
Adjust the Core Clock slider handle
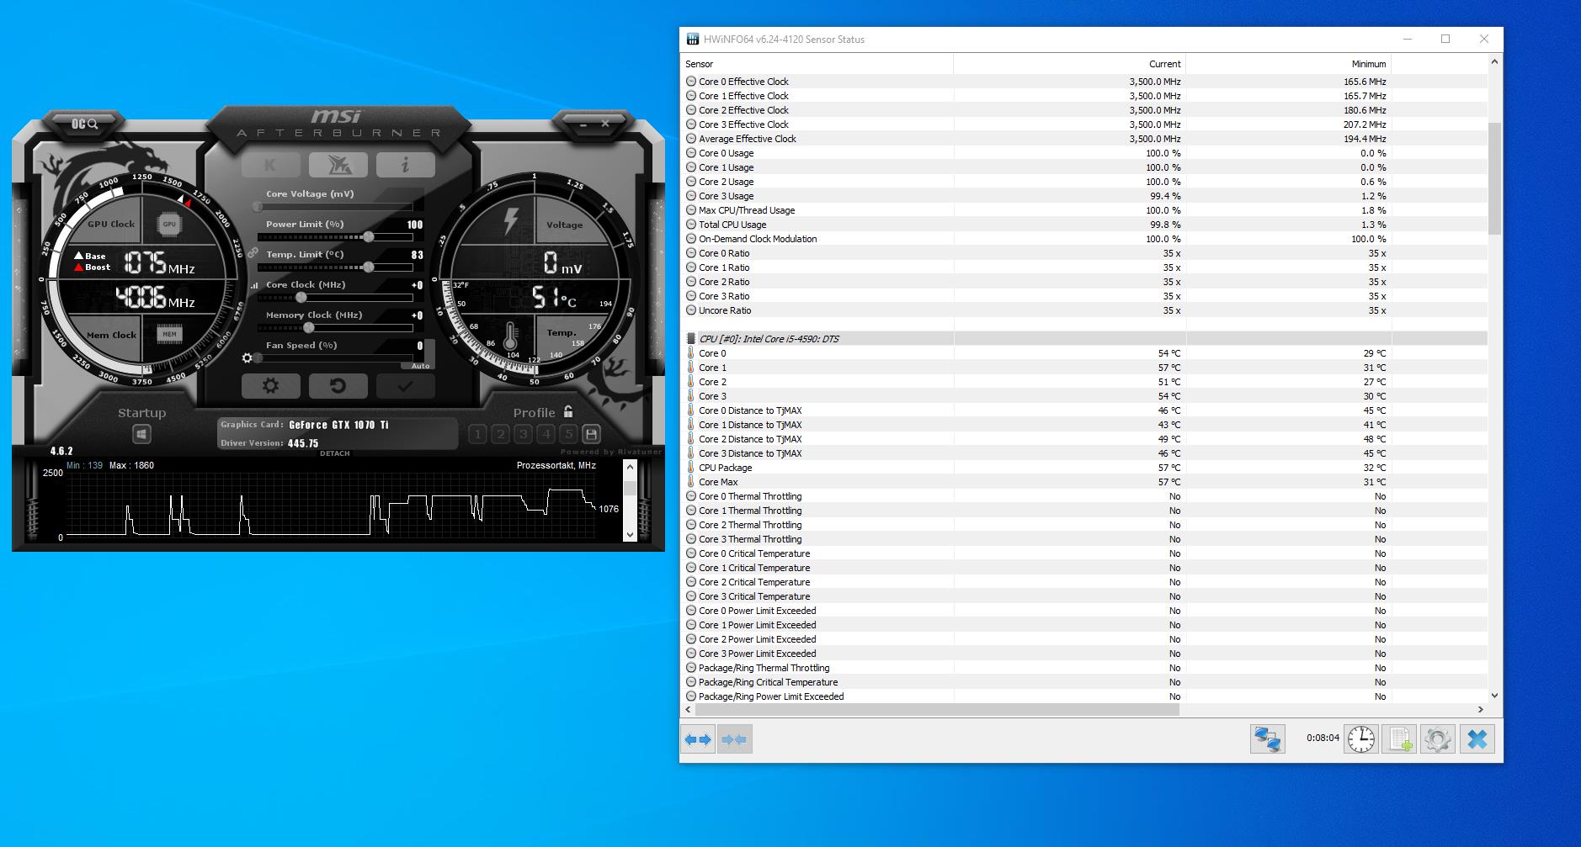tap(301, 298)
